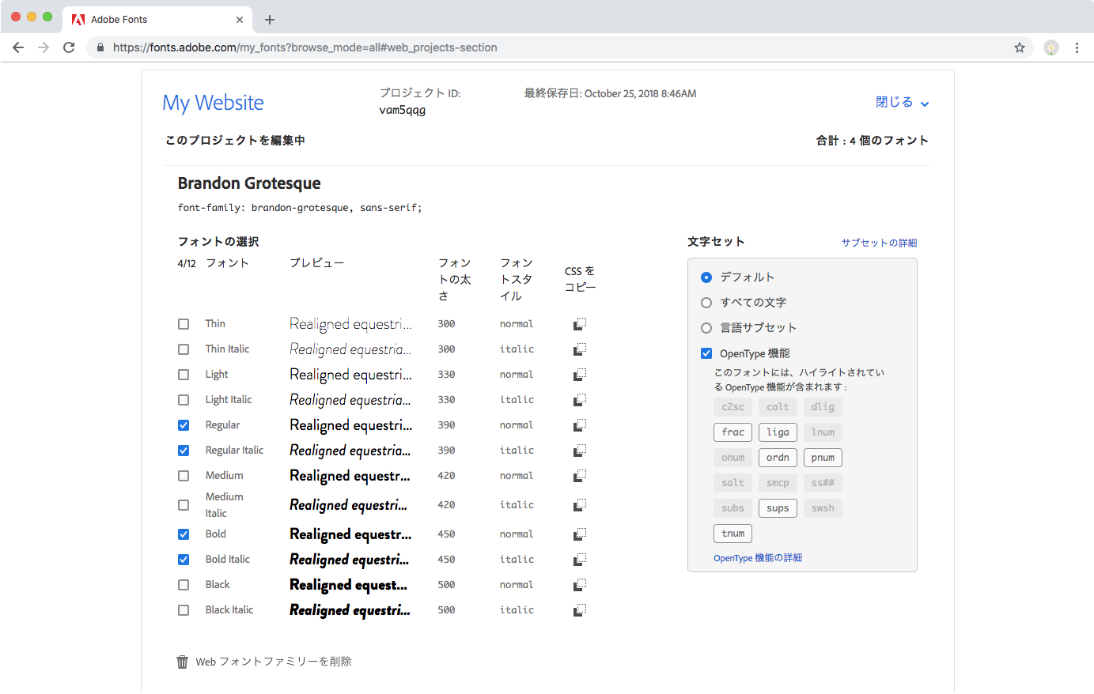
Task: Enable the Thin font checkbox
Action: click(x=184, y=324)
